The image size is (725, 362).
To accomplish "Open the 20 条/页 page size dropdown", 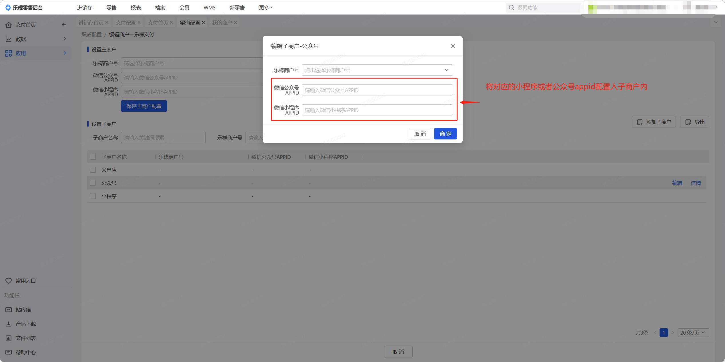I will point(693,333).
